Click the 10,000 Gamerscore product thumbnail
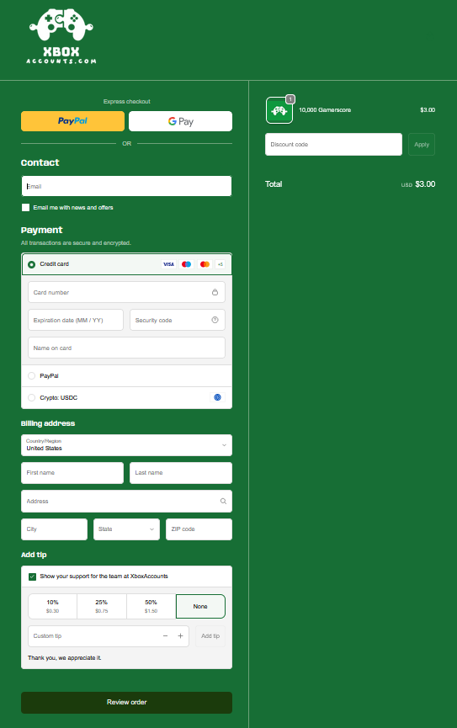The width and height of the screenshot is (457, 728). [279, 110]
